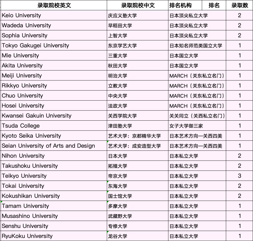Select the cell 国士馆大学
This screenshot has width=253, height=241.
click(138, 196)
